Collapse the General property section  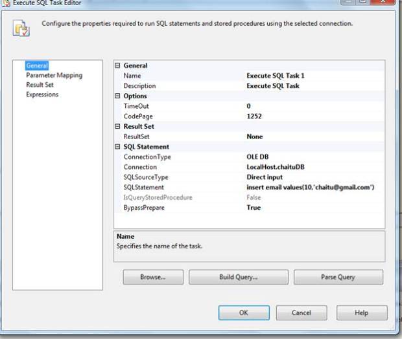tap(118, 65)
